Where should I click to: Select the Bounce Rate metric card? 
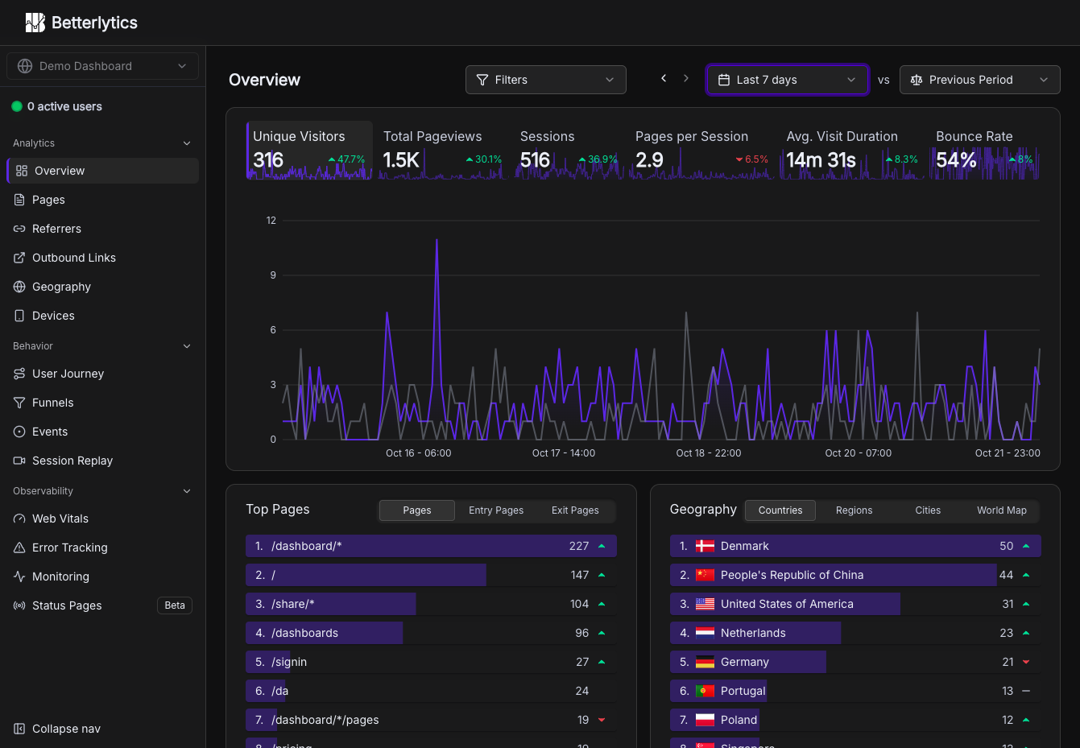pos(985,150)
